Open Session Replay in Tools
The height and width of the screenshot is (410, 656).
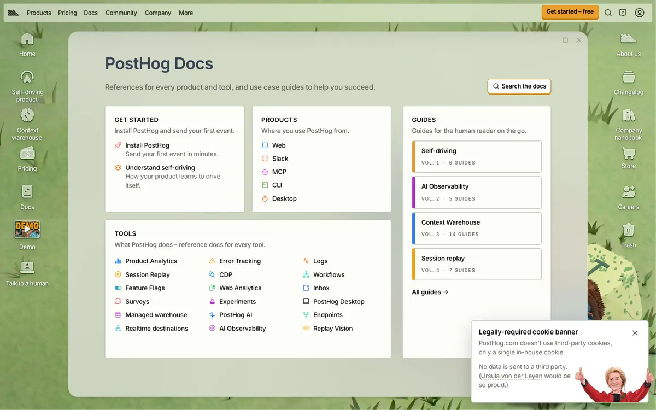pos(147,275)
